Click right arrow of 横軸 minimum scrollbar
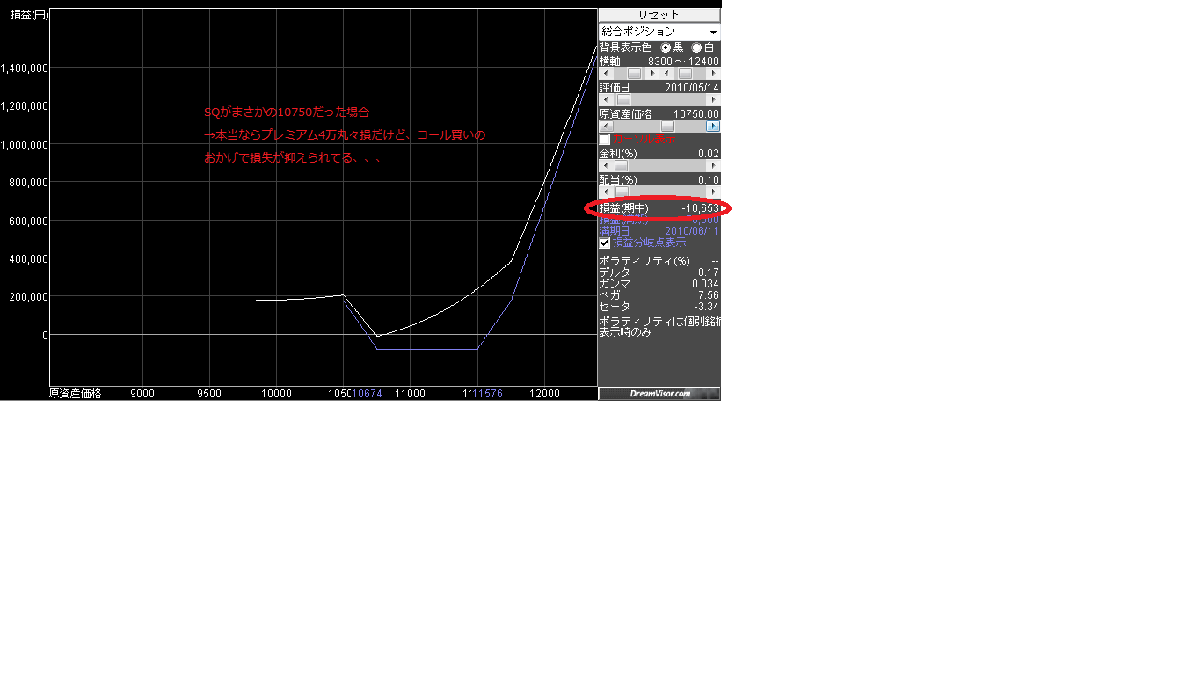 tap(651, 74)
